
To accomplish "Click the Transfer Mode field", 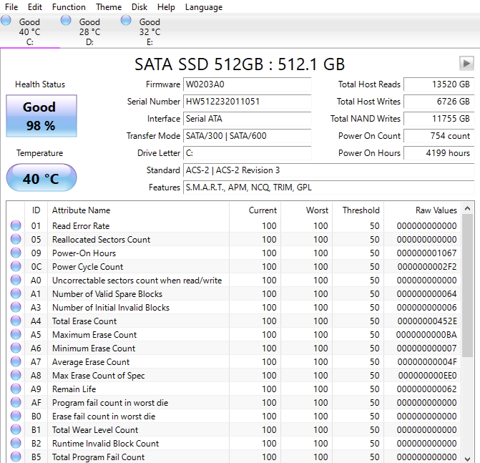I will pos(247,136).
